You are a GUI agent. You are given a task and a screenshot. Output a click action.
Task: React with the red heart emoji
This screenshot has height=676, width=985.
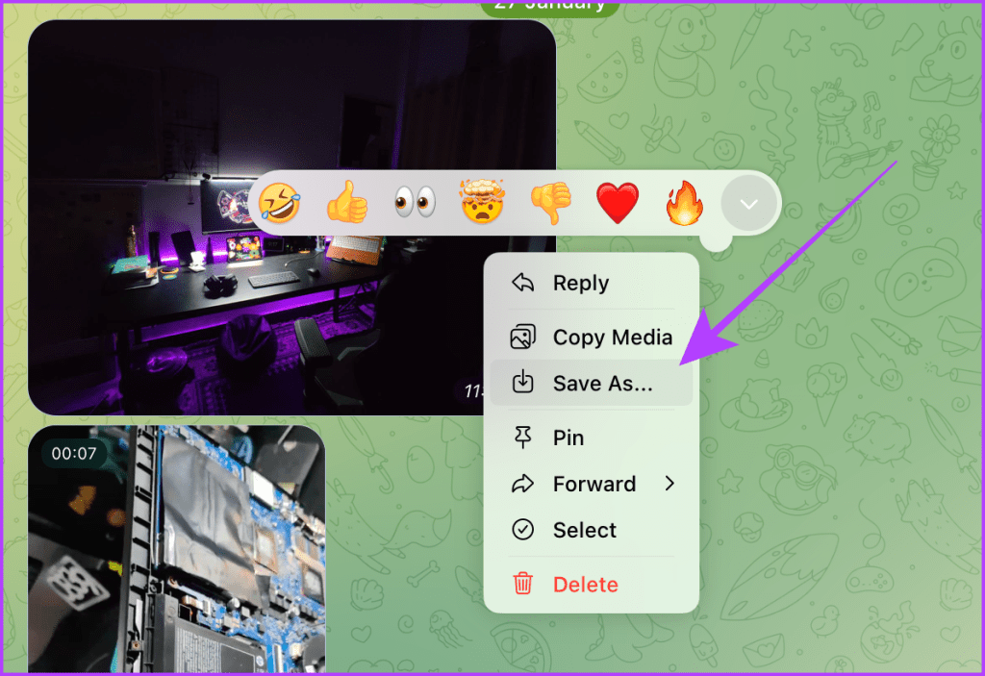click(618, 203)
